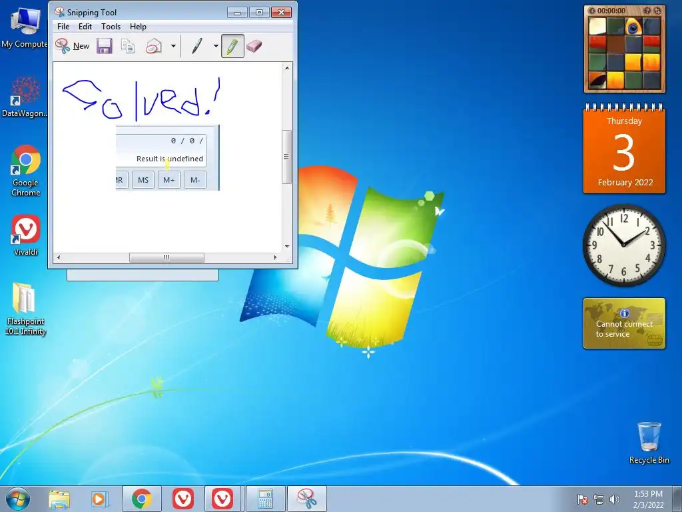Screen dimensions: 682x512
Task: Open Google Chrome desktop shortcut
Action: [x=26, y=171]
